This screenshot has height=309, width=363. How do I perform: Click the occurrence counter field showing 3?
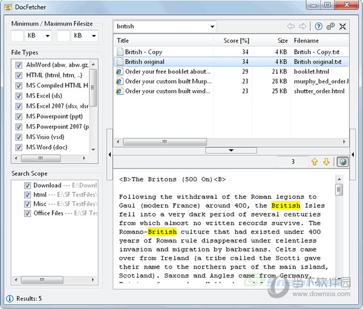[x=293, y=161]
